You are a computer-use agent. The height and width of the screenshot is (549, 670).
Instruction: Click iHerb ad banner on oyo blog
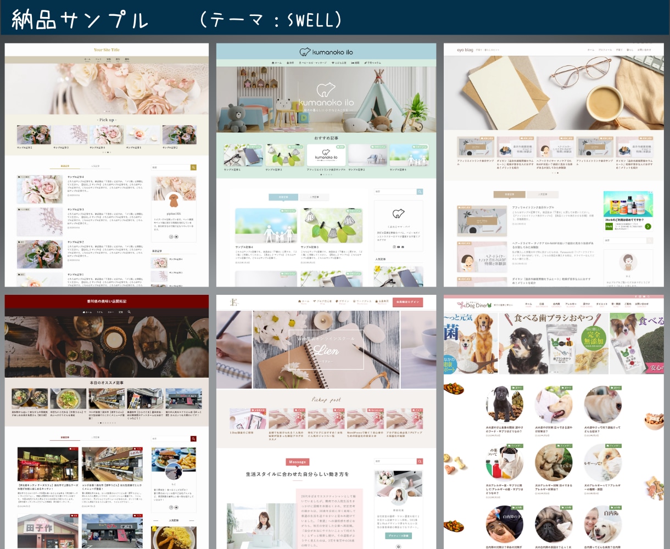628,211
